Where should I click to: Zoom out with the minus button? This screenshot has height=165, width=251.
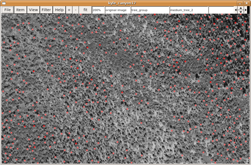[76, 10]
